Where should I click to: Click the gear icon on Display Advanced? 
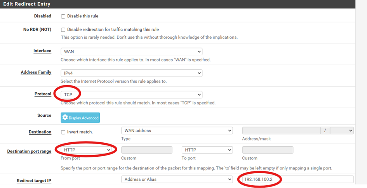[x=65, y=117]
